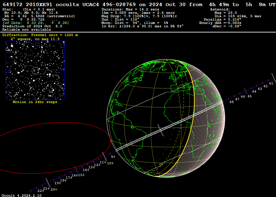
Task: Select the path time label "22+"
Action: click(x=41, y=191)
